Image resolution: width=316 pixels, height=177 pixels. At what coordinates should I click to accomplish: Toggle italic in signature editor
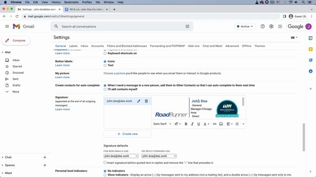tap(192, 124)
